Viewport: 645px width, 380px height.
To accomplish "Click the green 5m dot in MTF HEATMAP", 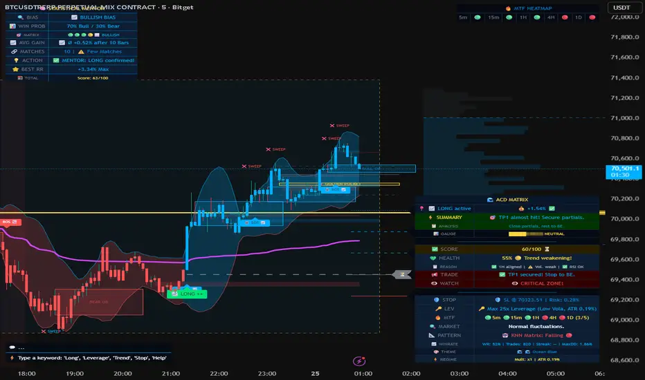I will (477, 17).
